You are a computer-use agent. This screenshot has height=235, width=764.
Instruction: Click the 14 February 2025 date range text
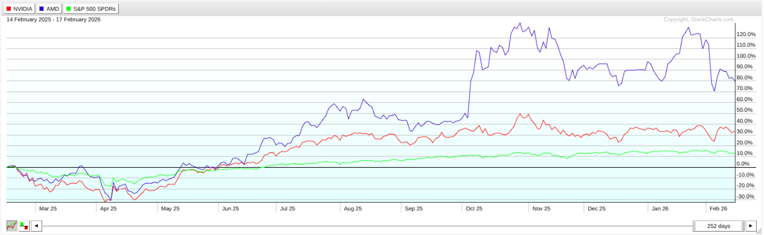click(x=53, y=20)
